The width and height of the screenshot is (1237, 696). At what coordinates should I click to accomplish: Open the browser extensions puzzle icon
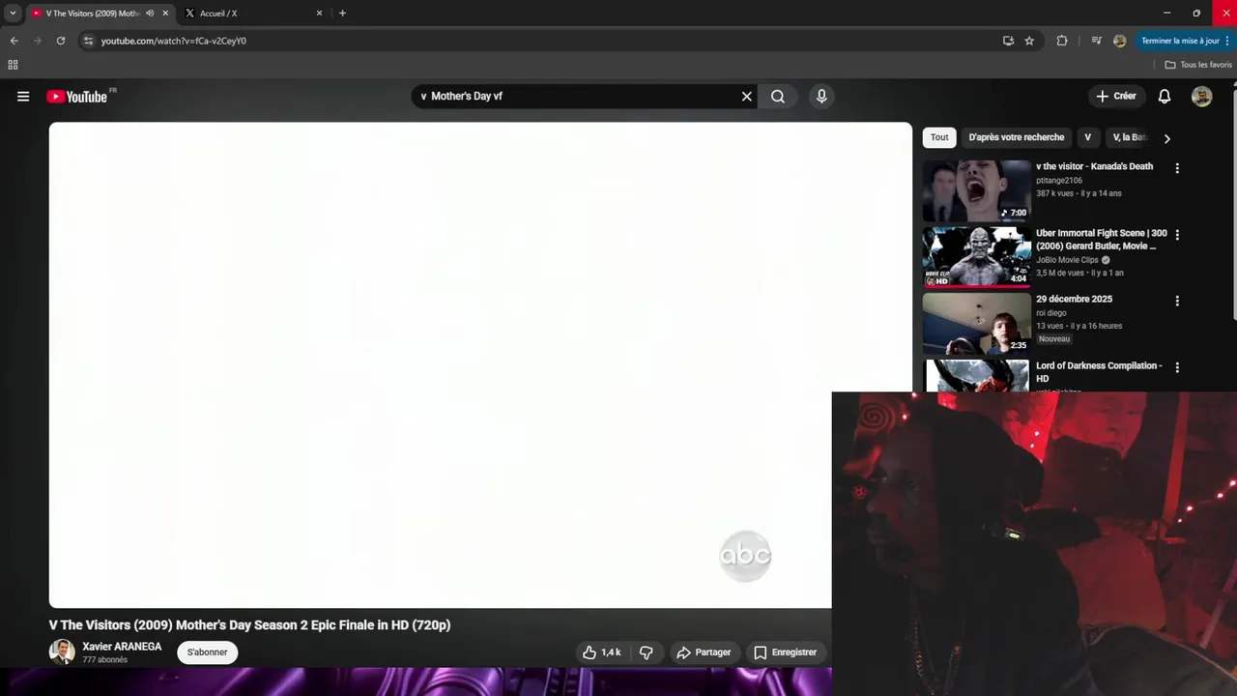[1062, 41]
